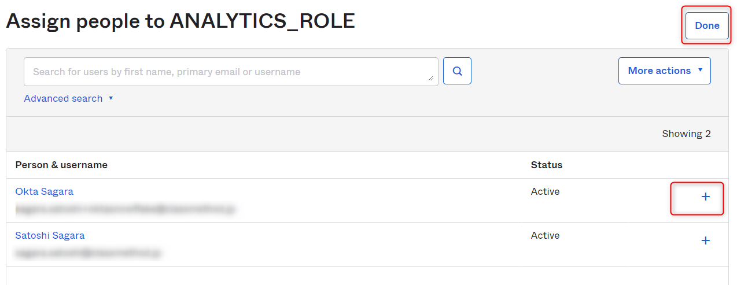The image size is (737, 285).
Task: Add Satoshi Sagara using the plus icon
Action: click(x=705, y=240)
